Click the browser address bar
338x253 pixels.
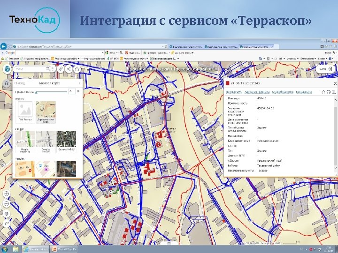pyautogui.click(x=88, y=46)
